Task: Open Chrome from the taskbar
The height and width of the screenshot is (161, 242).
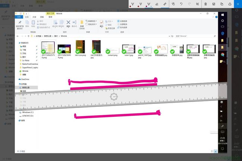Action: 222,55
